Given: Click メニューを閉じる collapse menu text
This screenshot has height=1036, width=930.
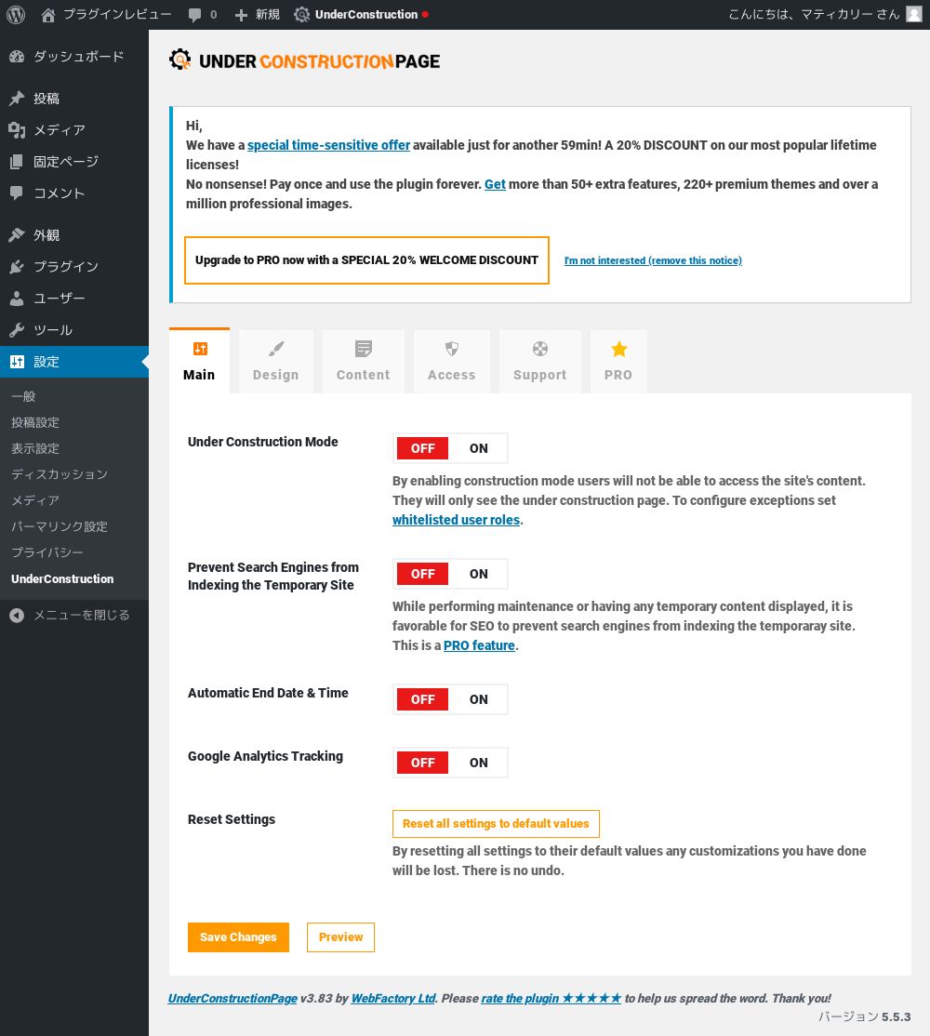Looking at the screenshot, I should coord(81,615).
